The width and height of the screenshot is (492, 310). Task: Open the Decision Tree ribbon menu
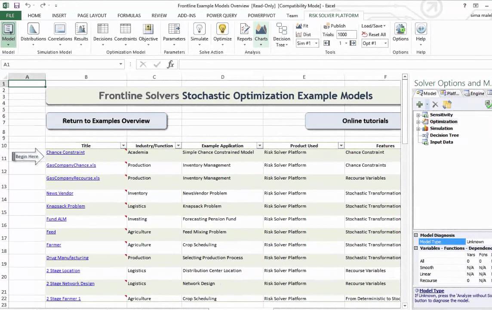[281, 34]
